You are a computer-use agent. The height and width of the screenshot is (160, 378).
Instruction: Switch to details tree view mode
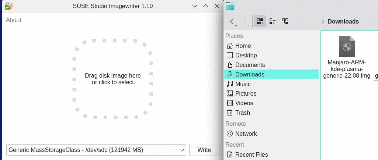(285, 21)
